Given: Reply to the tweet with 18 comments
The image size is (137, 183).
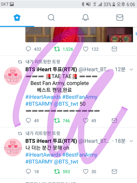Looking at the screenshot, I should coord(28,172).
